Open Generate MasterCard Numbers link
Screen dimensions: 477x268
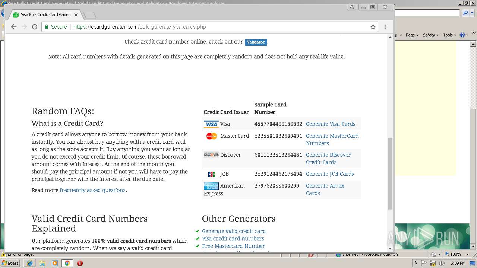[x=332, y=140]
